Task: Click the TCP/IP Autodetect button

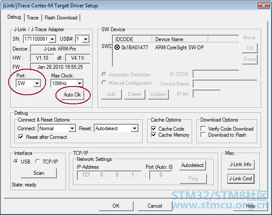Action: point(193,165)
